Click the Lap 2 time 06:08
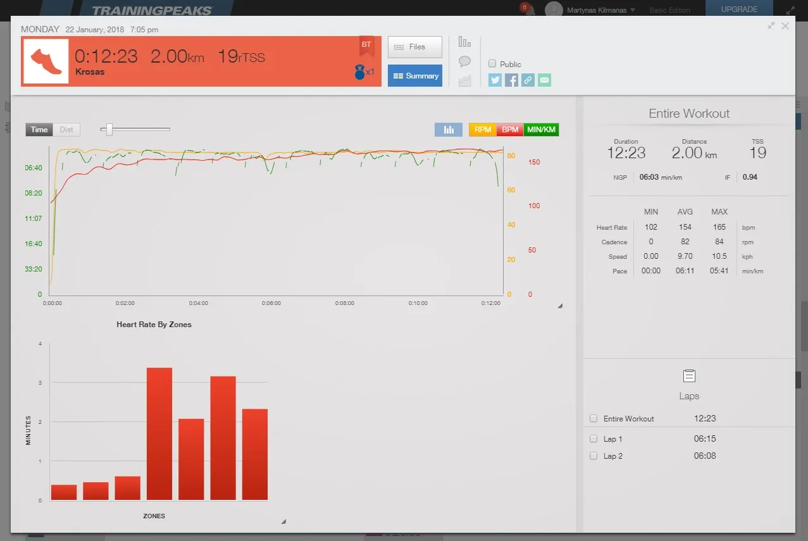The image size is (808, 541). pos(705,456)
